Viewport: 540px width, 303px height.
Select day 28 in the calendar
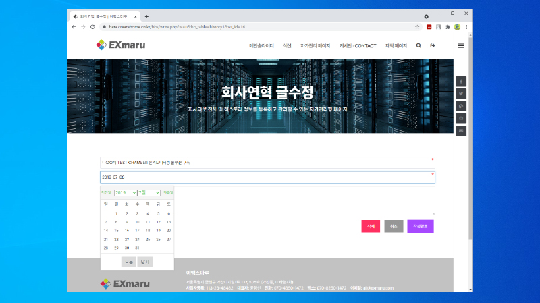click(106, 248)
